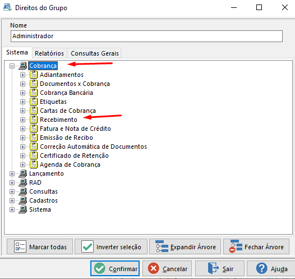The height and width of the screenshot is (279, 295).
Task: Click the clipboard icon next to Etiquetas
Action: point(34,102)
